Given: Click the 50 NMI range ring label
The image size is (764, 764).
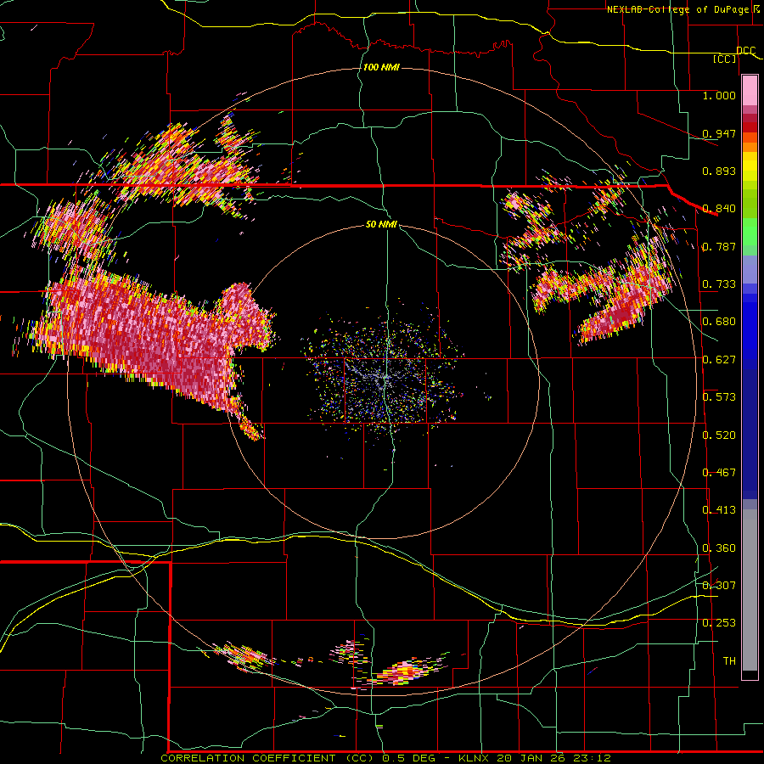Looking at the screenshot, I should click(x=381, y=225).
